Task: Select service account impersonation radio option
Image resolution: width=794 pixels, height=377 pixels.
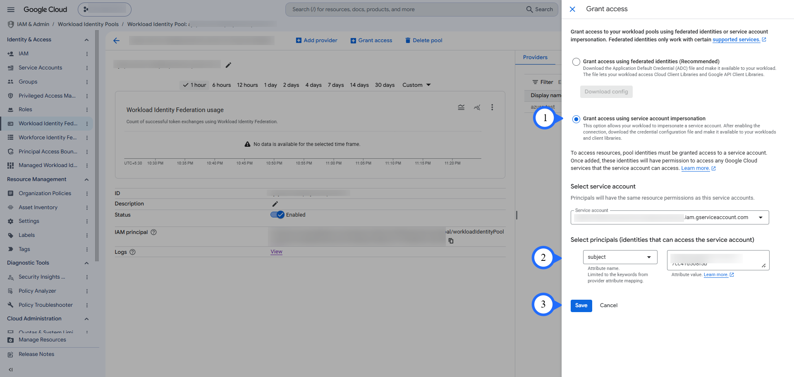Action: (576, 119)
